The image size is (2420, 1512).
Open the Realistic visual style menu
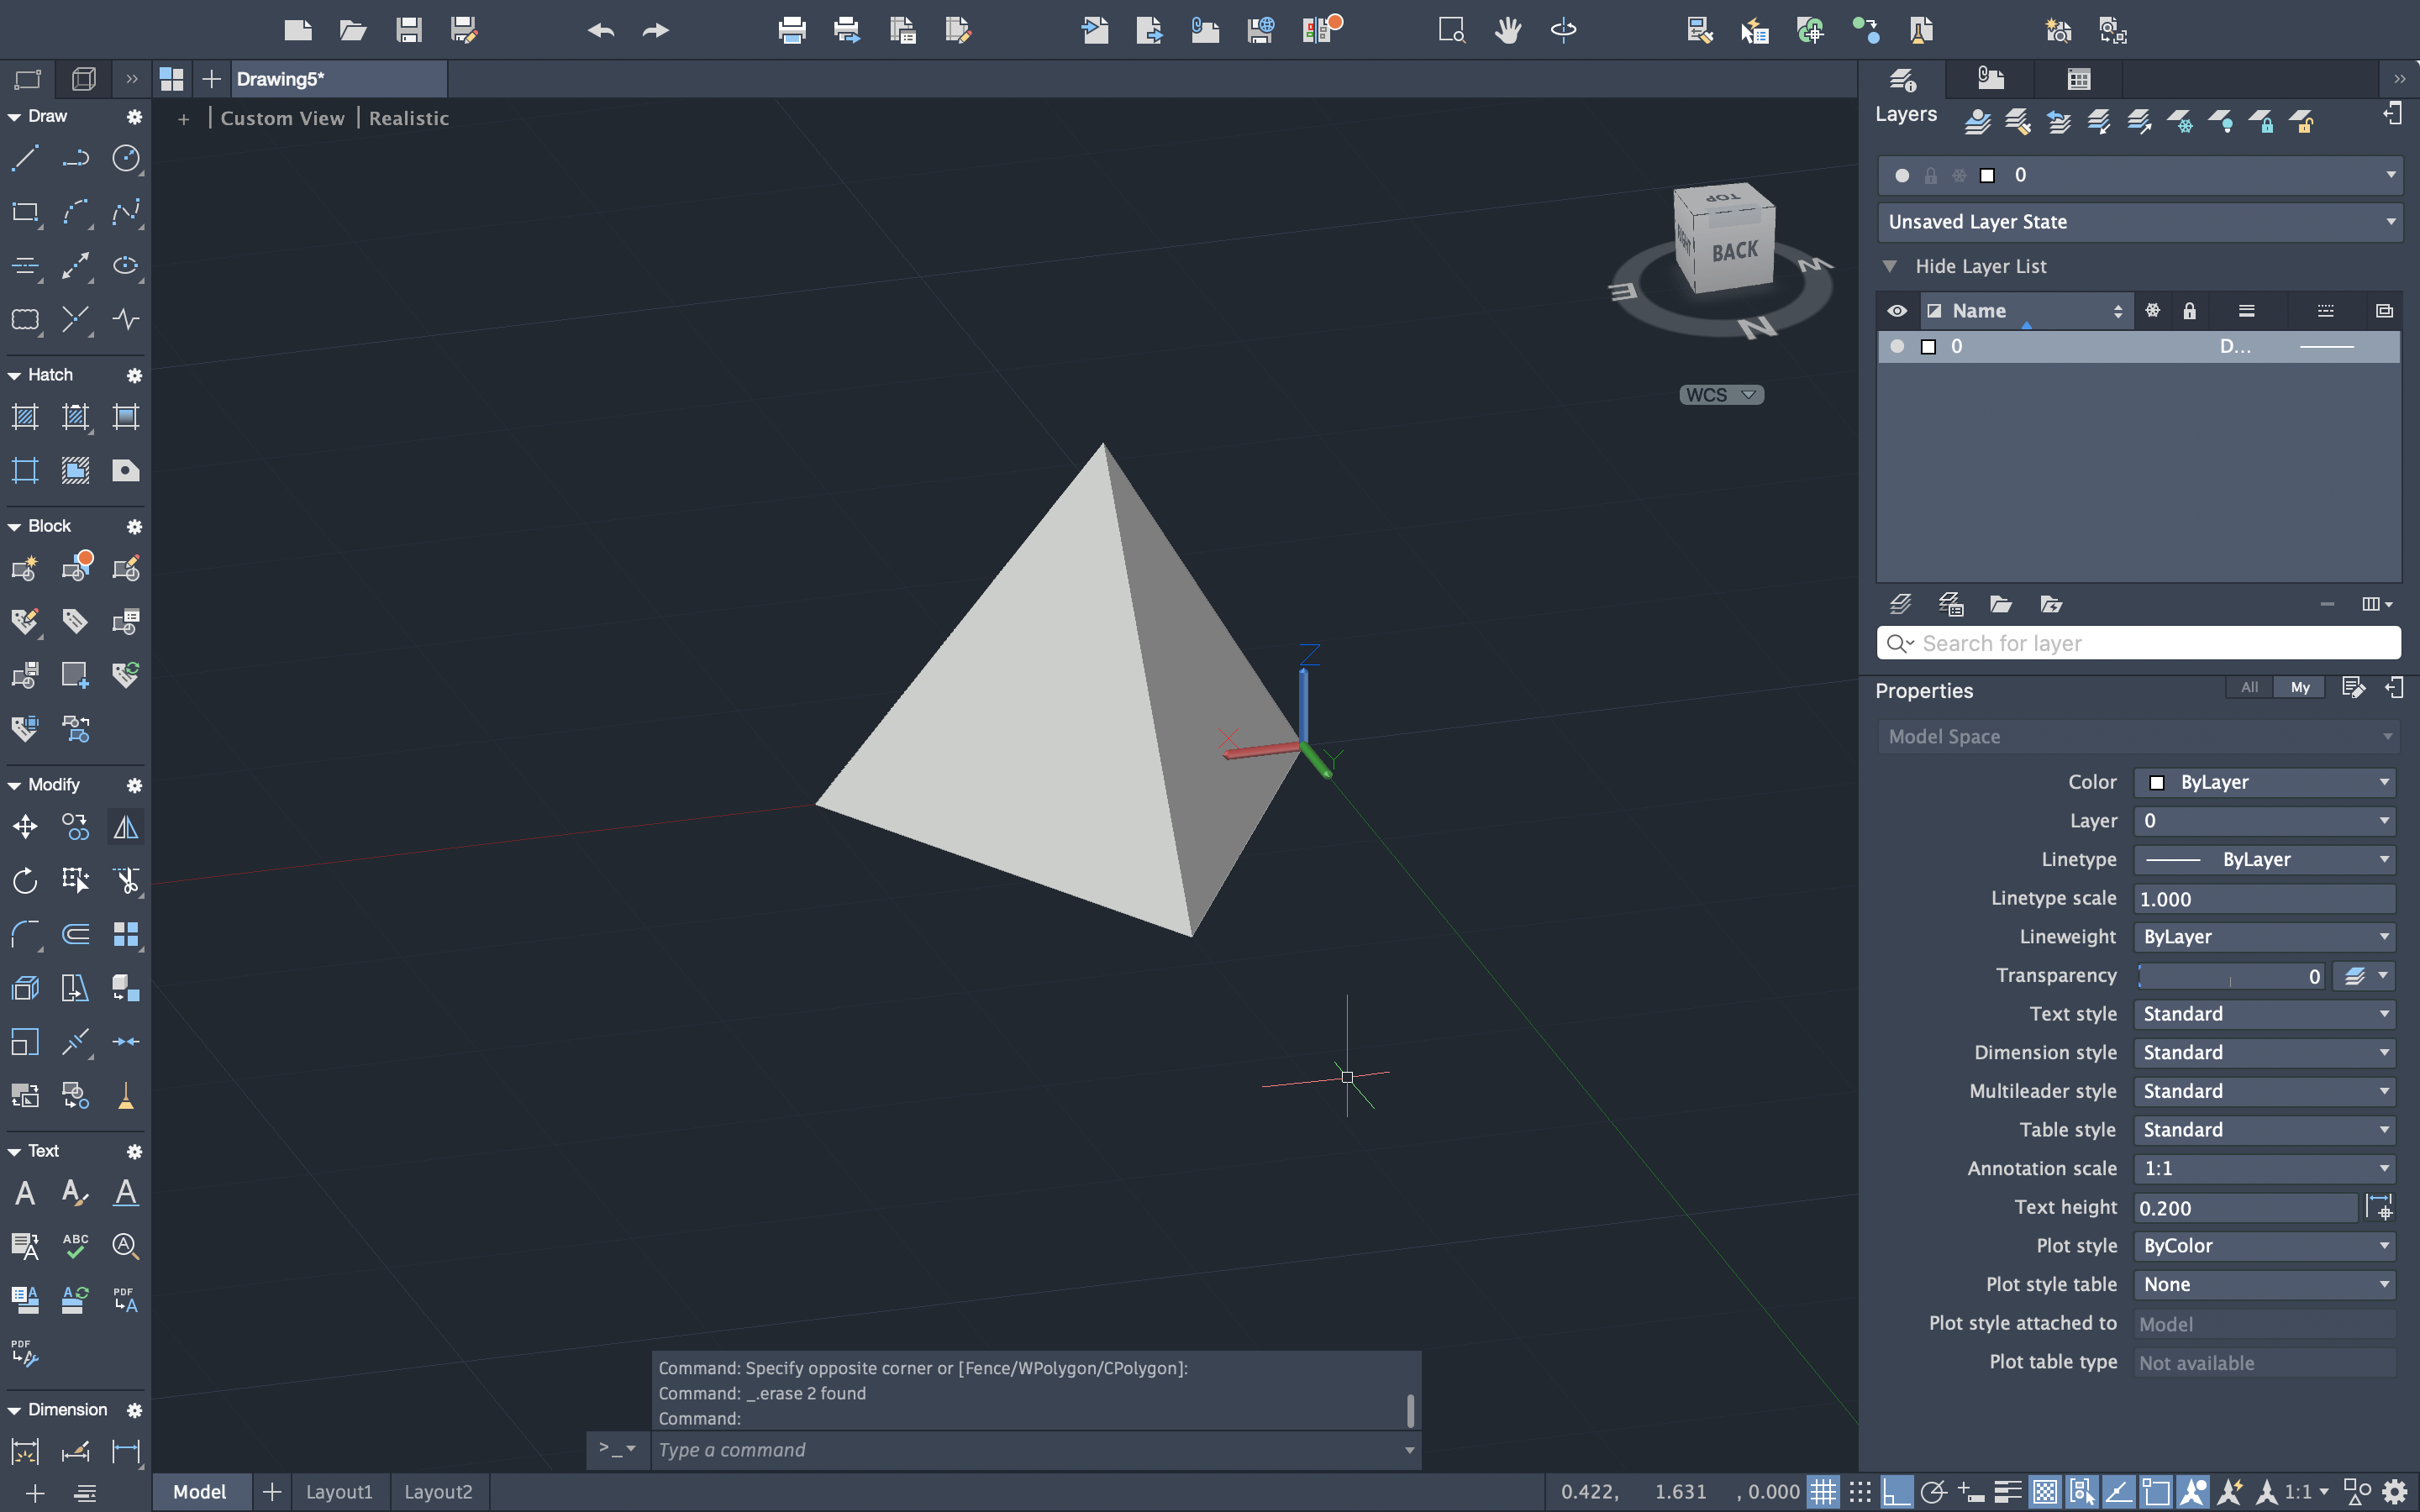pyautogui.click(x=409, y=118)
